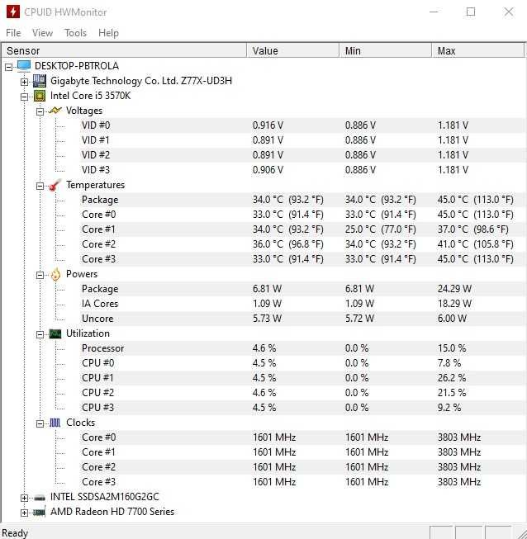The width and height of the screenshot is (527, 539).
Task: Select the VID #3 row
Action: (302, 170)
